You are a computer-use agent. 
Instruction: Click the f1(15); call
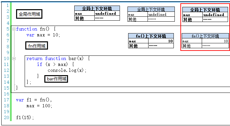click(x=25, y=117)
